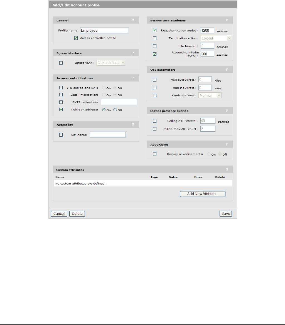The height and width of the screenshot is (325, 285).
Task: Open the Termination action dropdown
Action: [216, 38]
